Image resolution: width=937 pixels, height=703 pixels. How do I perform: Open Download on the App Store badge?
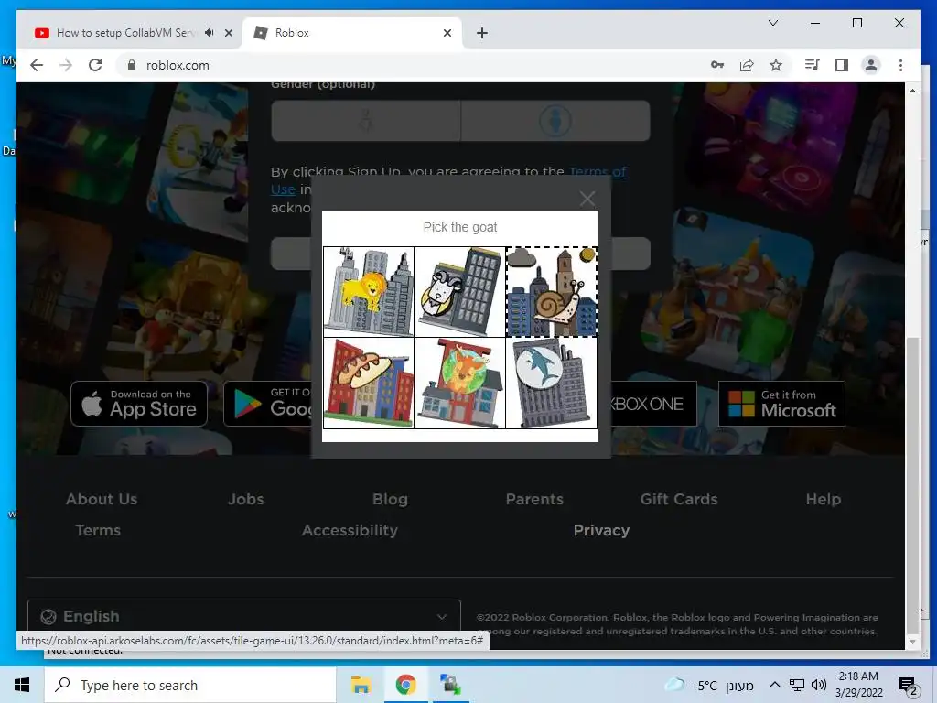click(139, 404)
